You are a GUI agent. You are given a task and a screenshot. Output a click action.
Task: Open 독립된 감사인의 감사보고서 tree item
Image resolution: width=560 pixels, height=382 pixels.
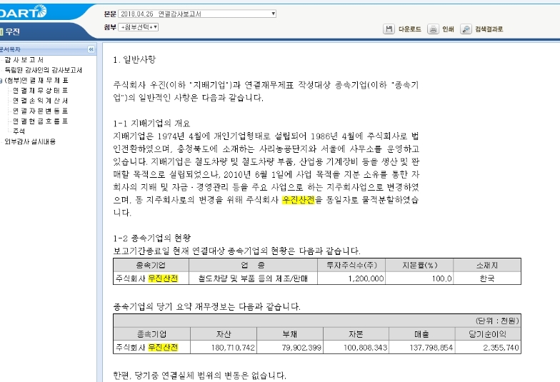point(43,70)
